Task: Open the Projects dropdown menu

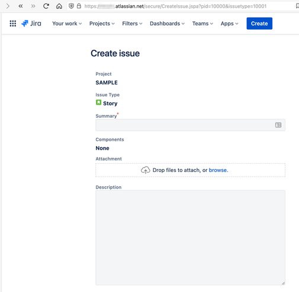Action: click(x=102, y=24)
